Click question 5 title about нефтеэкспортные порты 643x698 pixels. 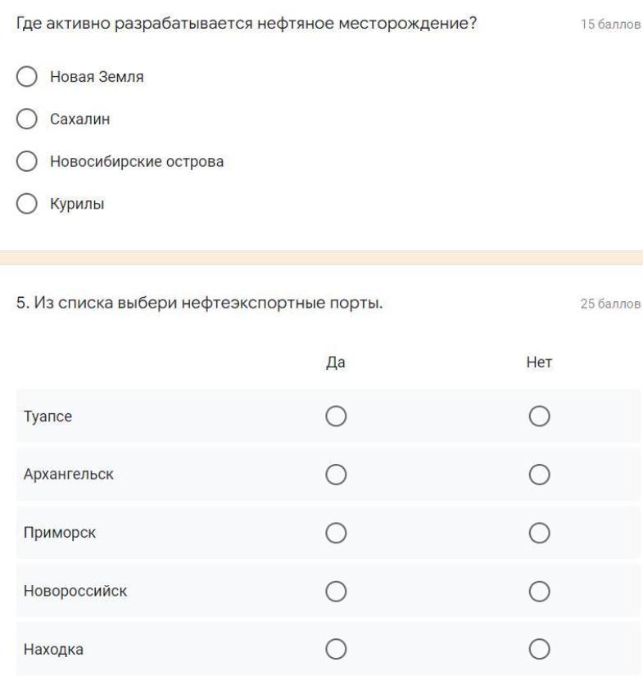[200, 304]
